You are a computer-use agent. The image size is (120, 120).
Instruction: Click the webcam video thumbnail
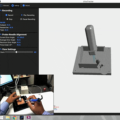pos(27,95)
